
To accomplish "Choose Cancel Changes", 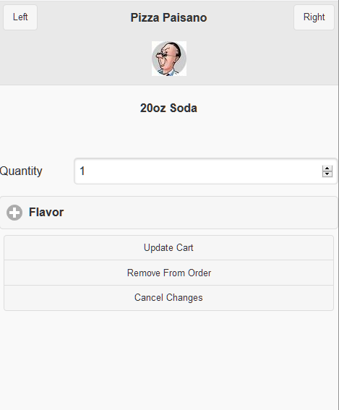I will (x=169, y=298).
